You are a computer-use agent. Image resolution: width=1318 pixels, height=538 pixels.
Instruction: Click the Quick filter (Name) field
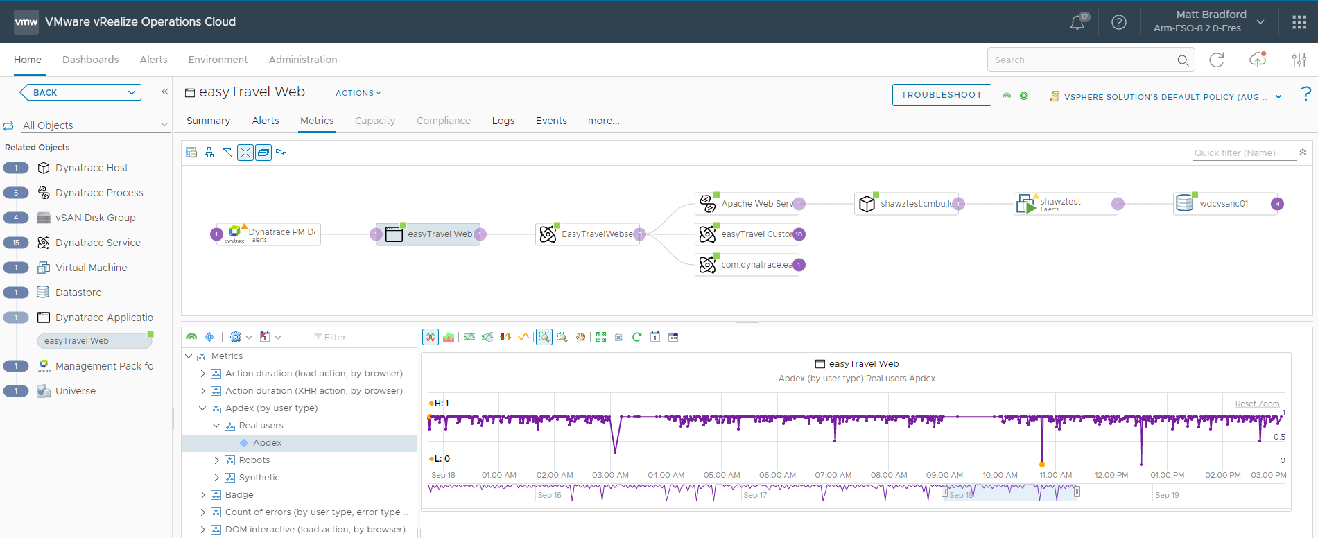click(1242, 153)
